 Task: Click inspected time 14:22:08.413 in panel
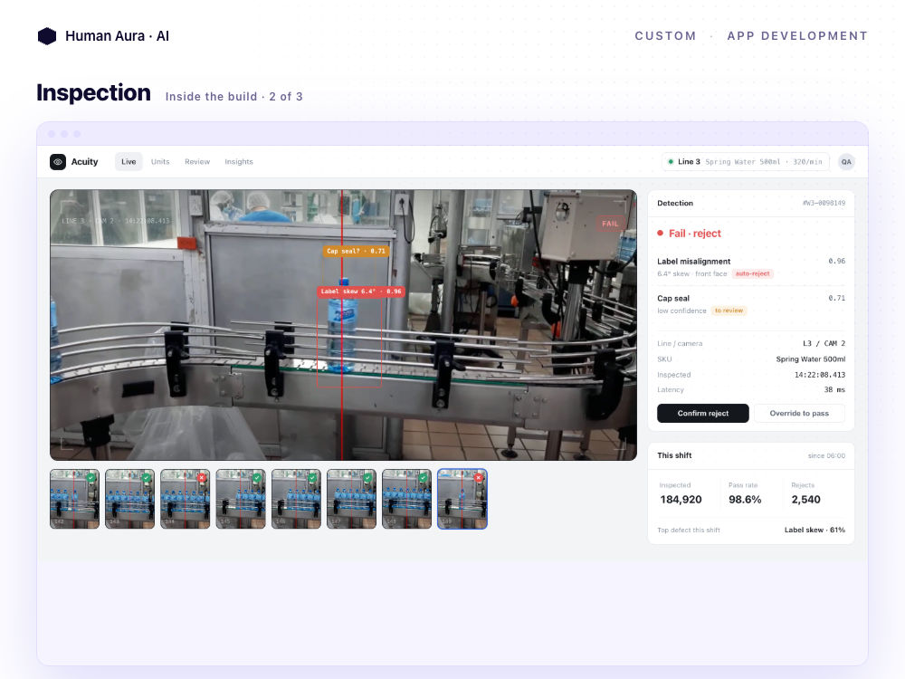pos(820,375)
